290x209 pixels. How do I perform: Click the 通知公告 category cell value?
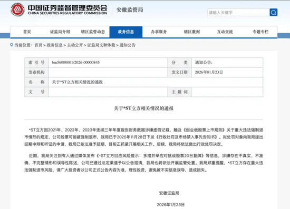coord(204,63)
